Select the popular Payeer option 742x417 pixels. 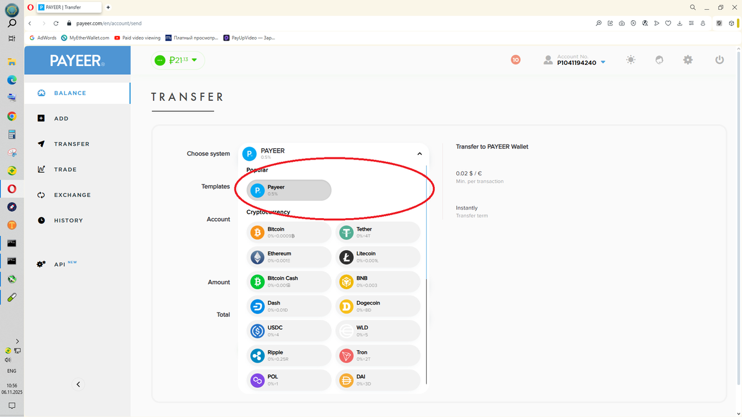289,190
